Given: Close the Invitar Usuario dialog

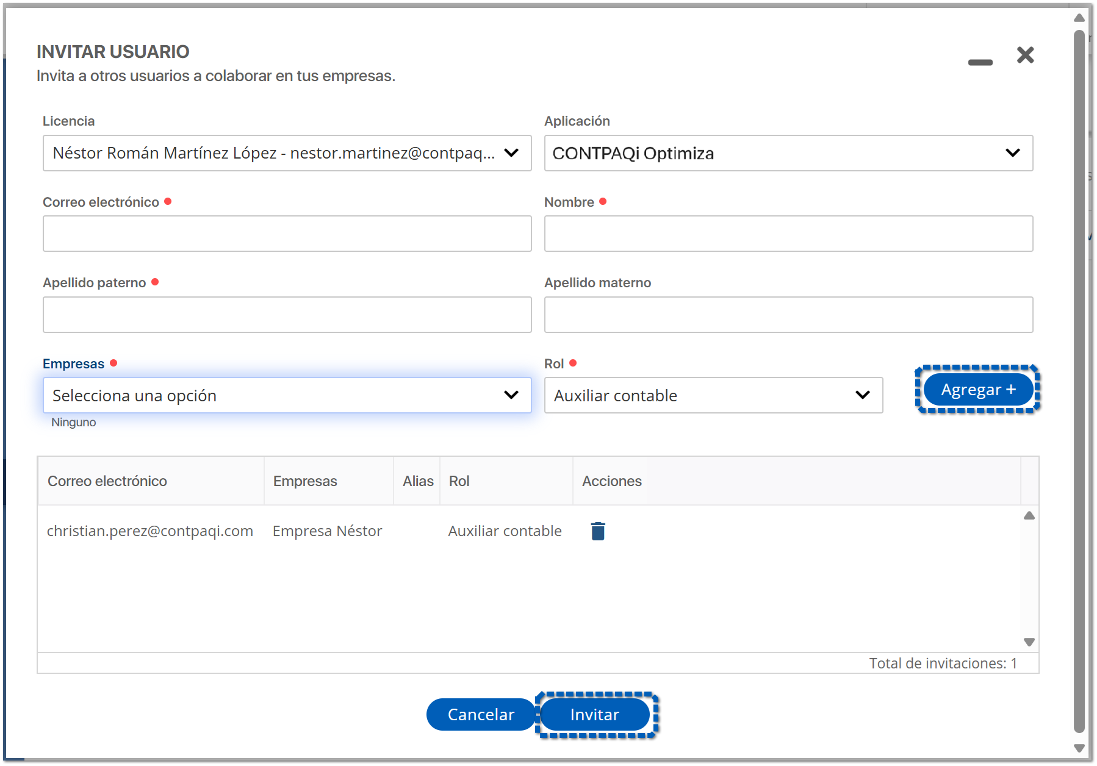Looking at the screenshot, I should coord(1025,55).
